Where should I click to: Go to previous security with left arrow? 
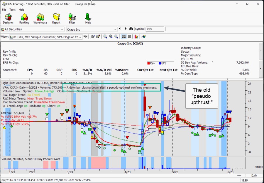(x=120, y=29)
